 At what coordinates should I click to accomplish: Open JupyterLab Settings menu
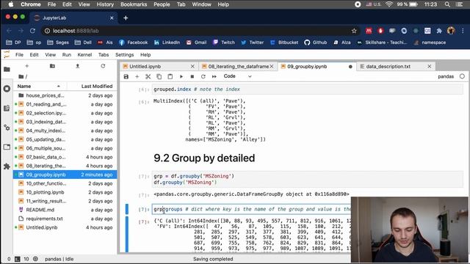point(124,55)
